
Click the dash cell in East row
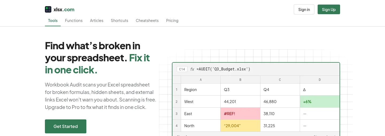tap(320, 114)
